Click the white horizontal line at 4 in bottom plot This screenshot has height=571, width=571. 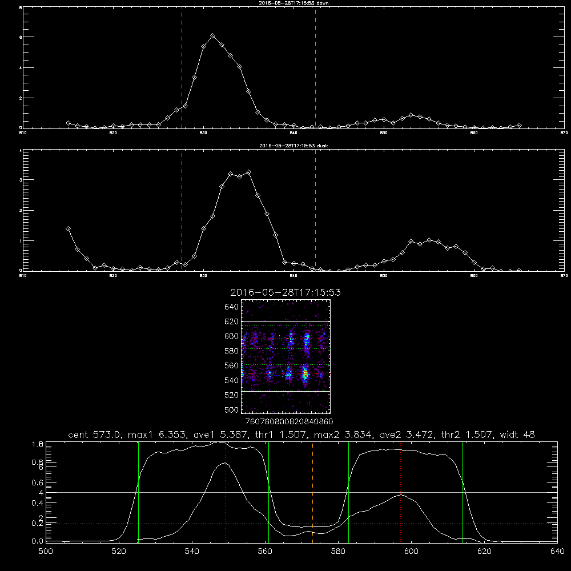point(301,492)
